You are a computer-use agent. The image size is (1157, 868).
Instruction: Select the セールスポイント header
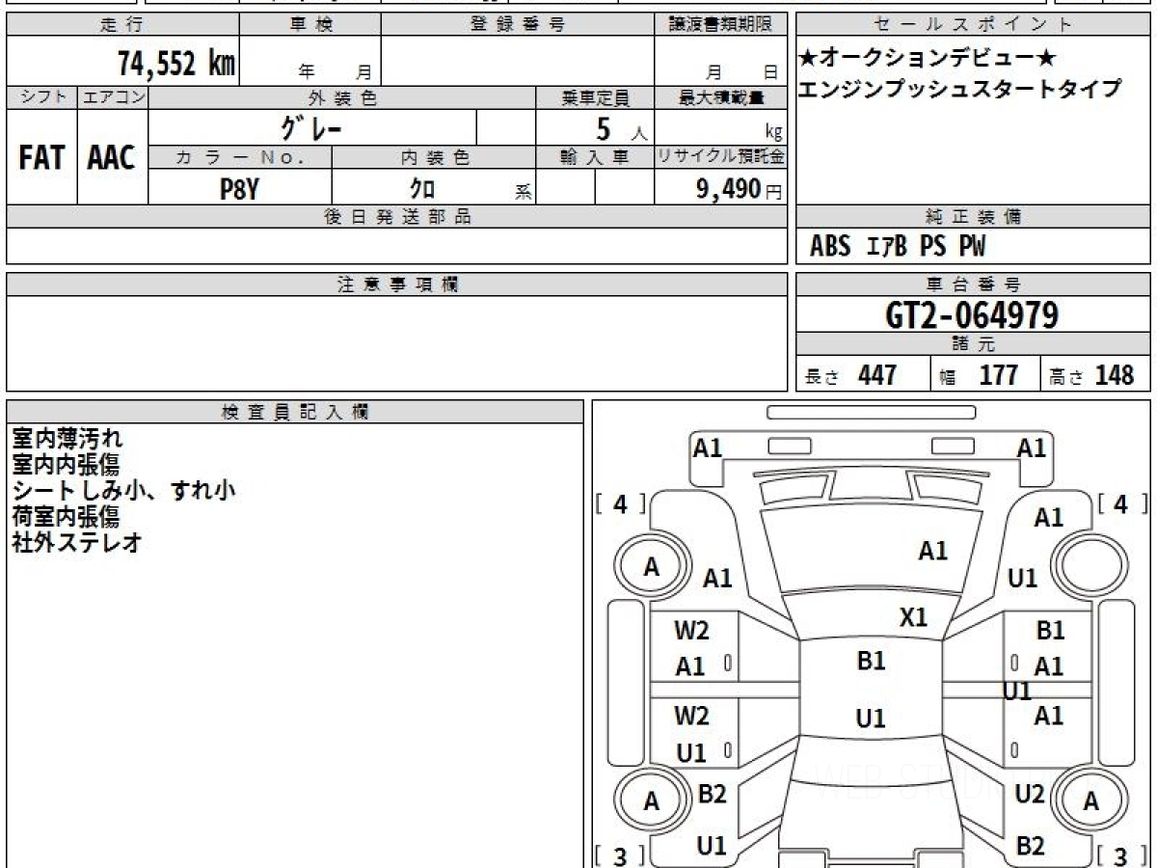[x=973, y=25]
